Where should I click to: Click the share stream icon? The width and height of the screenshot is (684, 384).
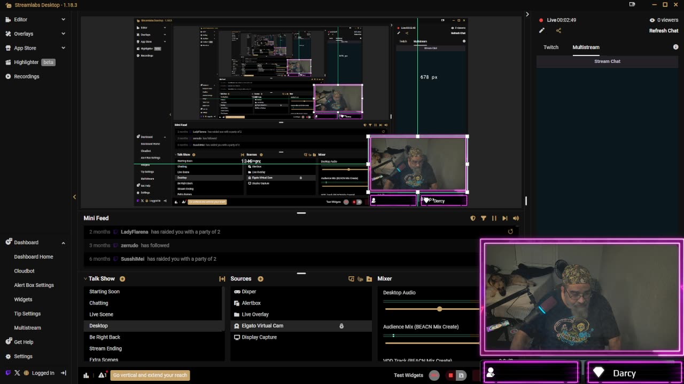pyautogui.click(x=558, y=30)
